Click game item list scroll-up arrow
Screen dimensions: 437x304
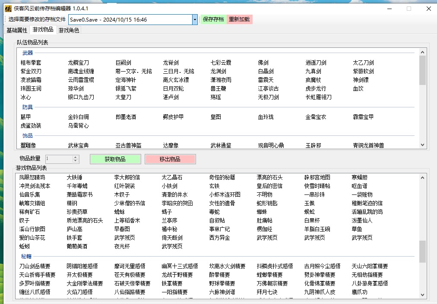(x=422, y=178)
